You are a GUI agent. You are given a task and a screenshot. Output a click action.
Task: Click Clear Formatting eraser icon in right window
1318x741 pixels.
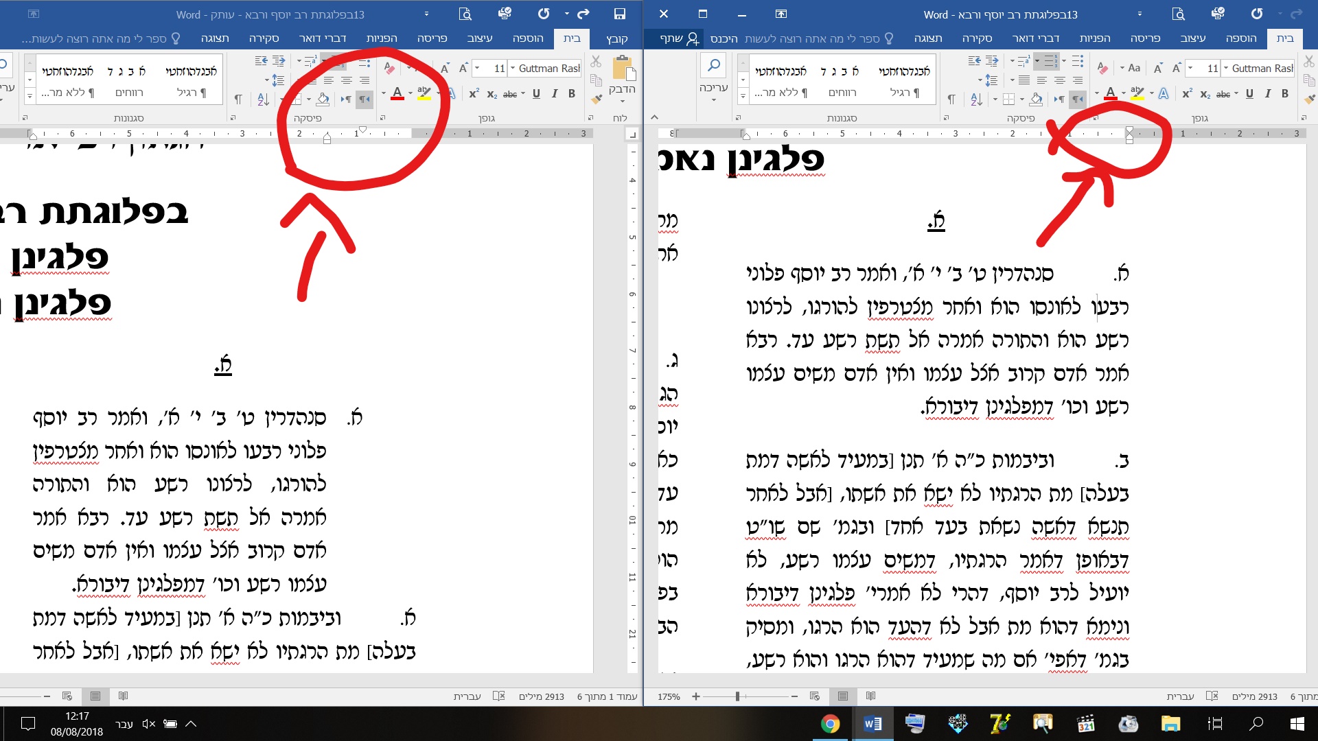(x=1102, y=68)
